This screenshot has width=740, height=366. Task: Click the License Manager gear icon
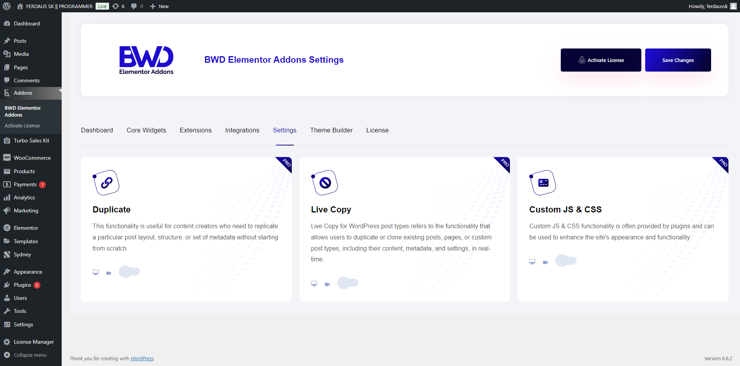coord(7,342)
